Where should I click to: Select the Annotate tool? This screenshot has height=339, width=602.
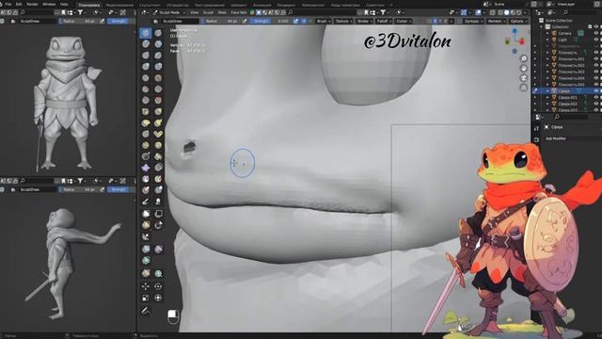[x=146, y=311]
